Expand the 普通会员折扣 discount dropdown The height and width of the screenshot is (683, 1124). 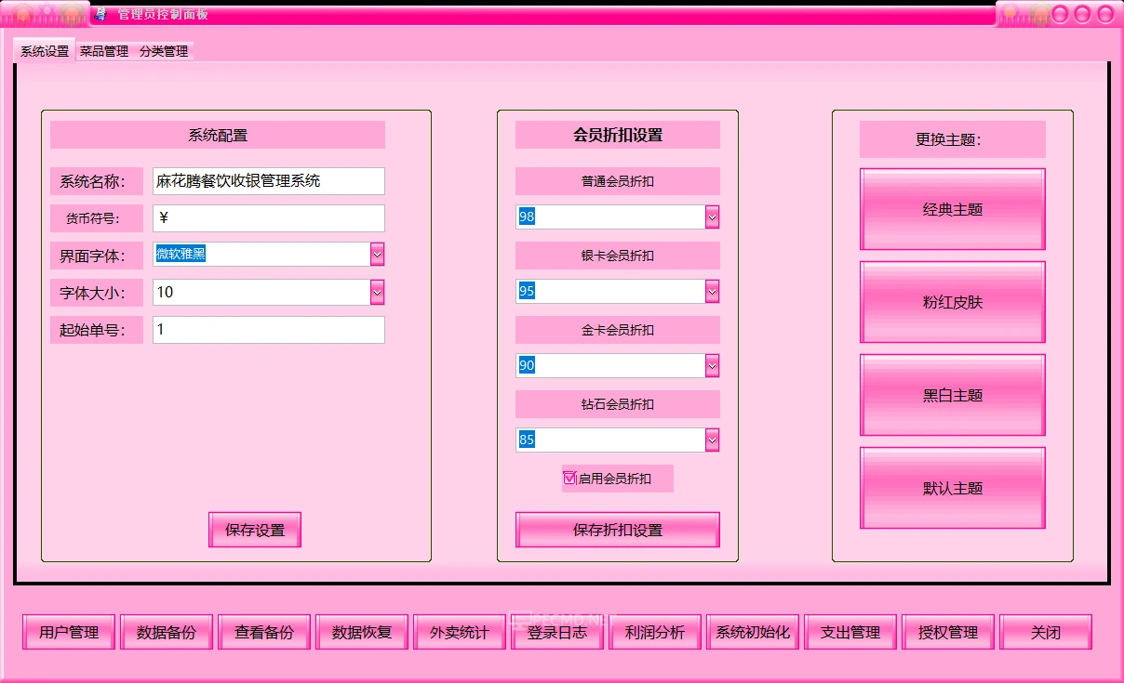pos(711,217)
